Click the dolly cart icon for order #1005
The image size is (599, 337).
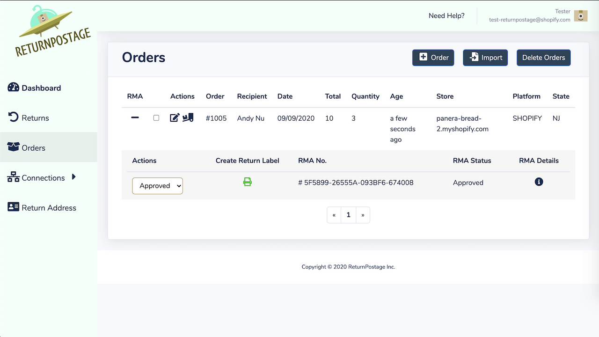(x=188, y=118)
